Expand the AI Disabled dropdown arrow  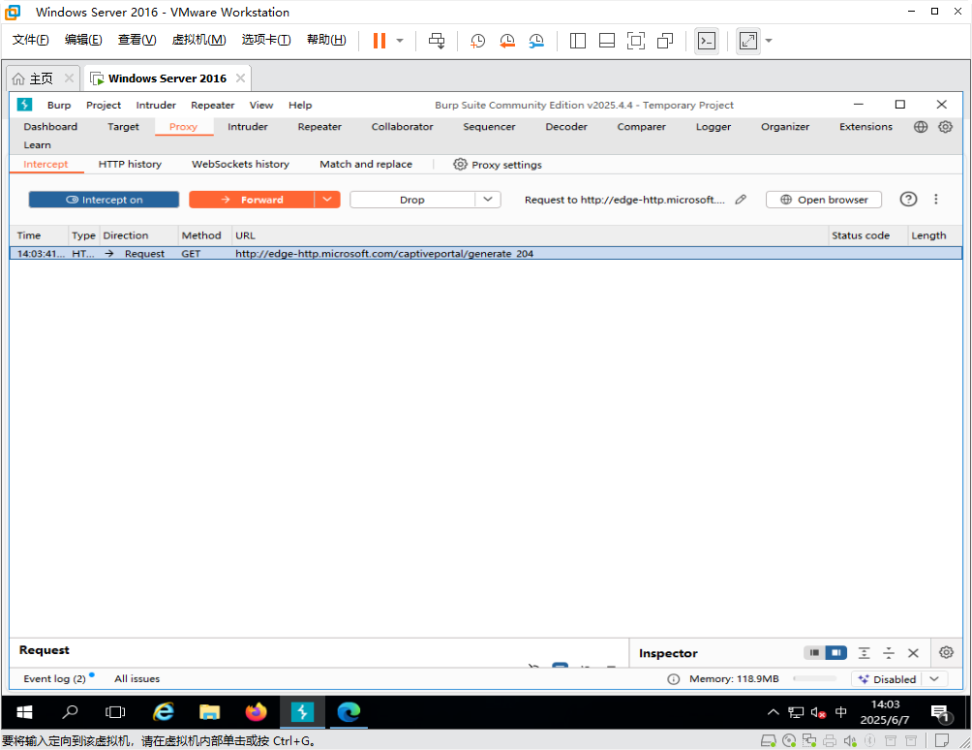(934, 679)
